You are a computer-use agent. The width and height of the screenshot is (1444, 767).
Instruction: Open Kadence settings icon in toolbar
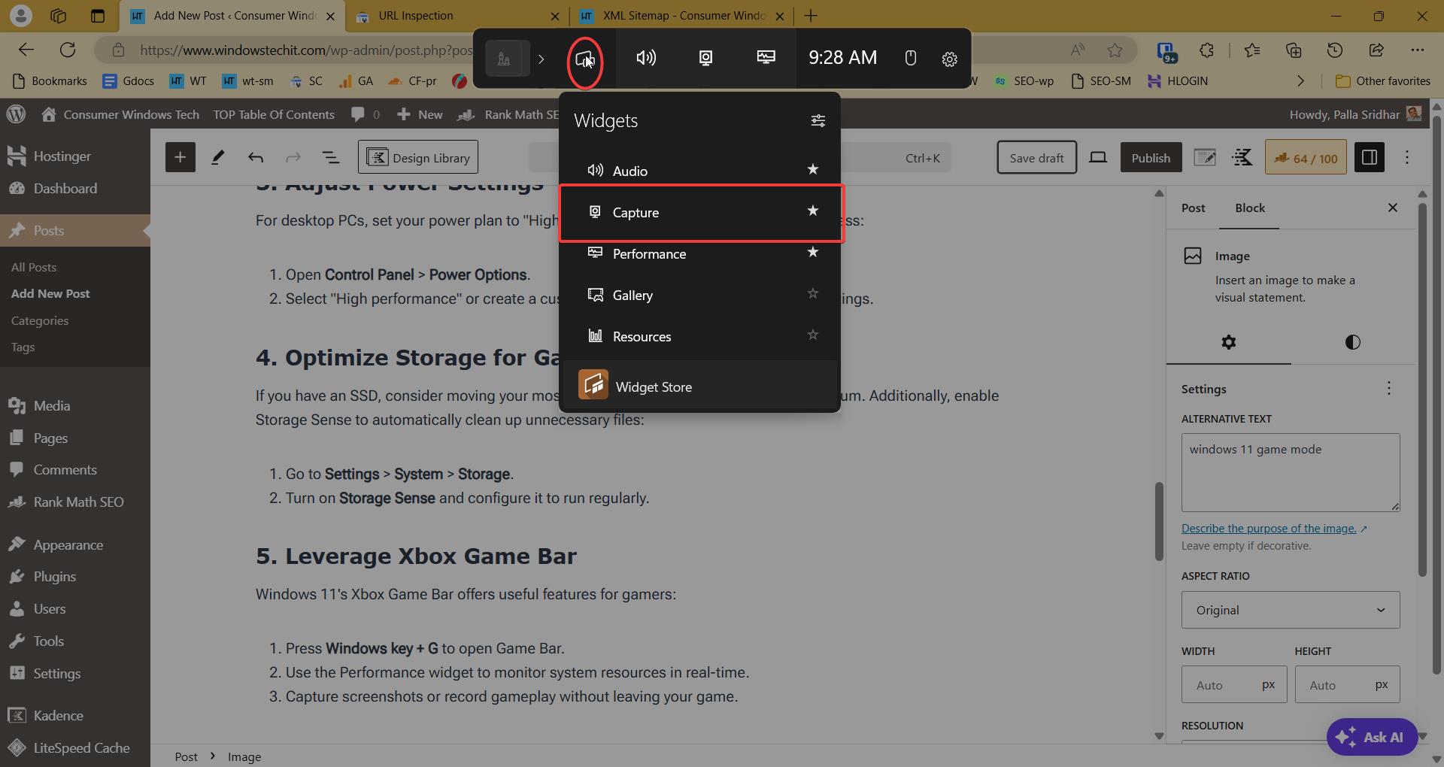pos(1242,157)
